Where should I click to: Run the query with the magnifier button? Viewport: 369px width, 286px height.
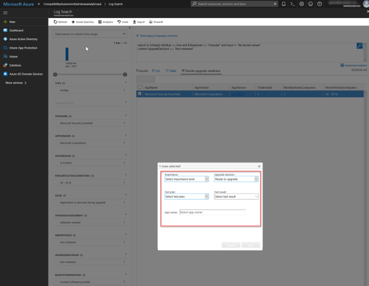tap(359, 46)
